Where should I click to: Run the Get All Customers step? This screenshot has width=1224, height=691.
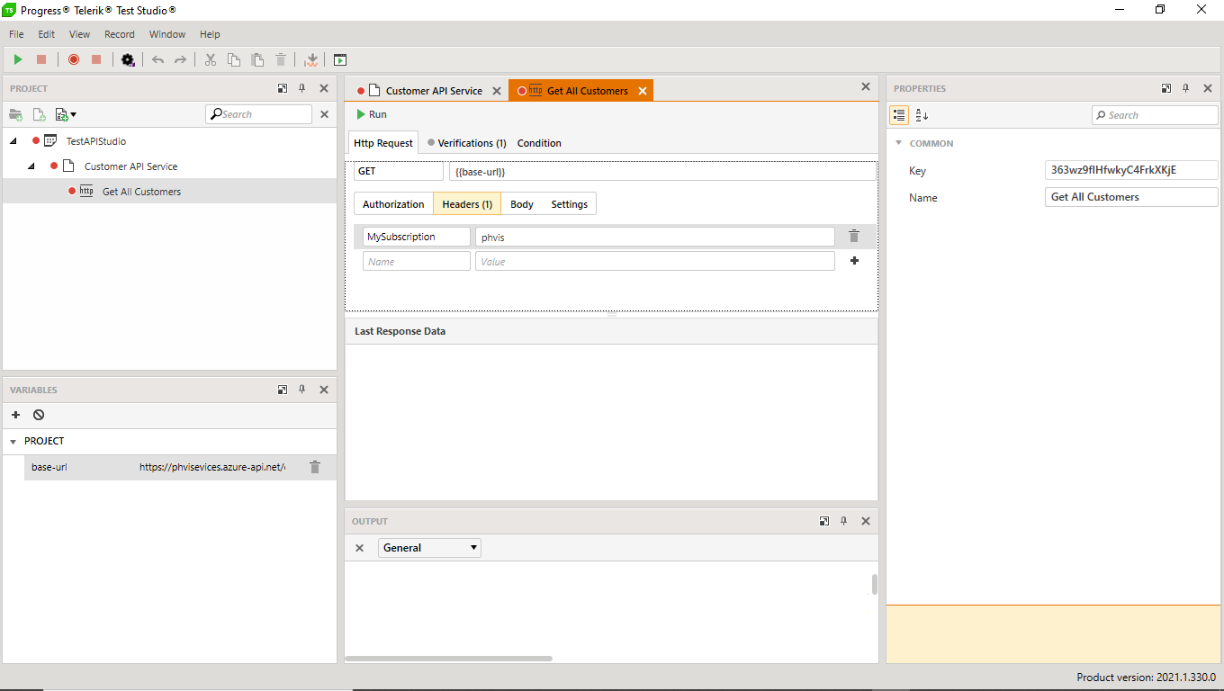point(371,114)
